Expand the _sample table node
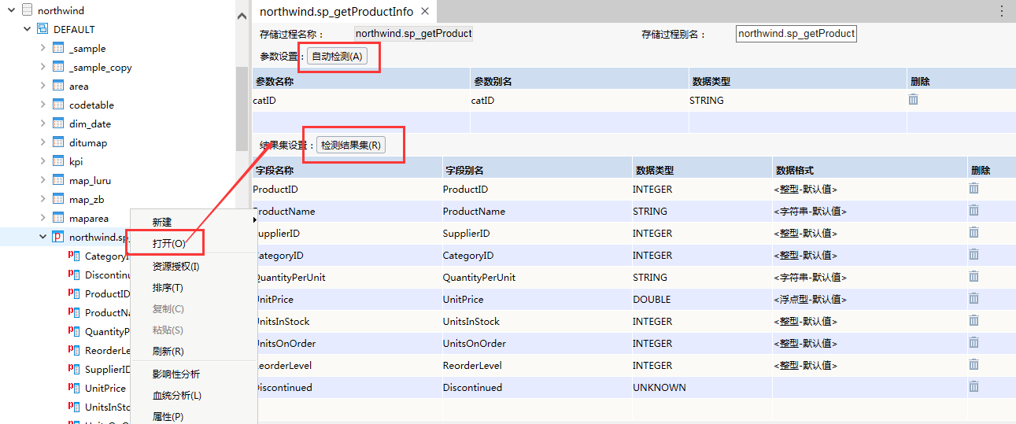 (43, 48)
